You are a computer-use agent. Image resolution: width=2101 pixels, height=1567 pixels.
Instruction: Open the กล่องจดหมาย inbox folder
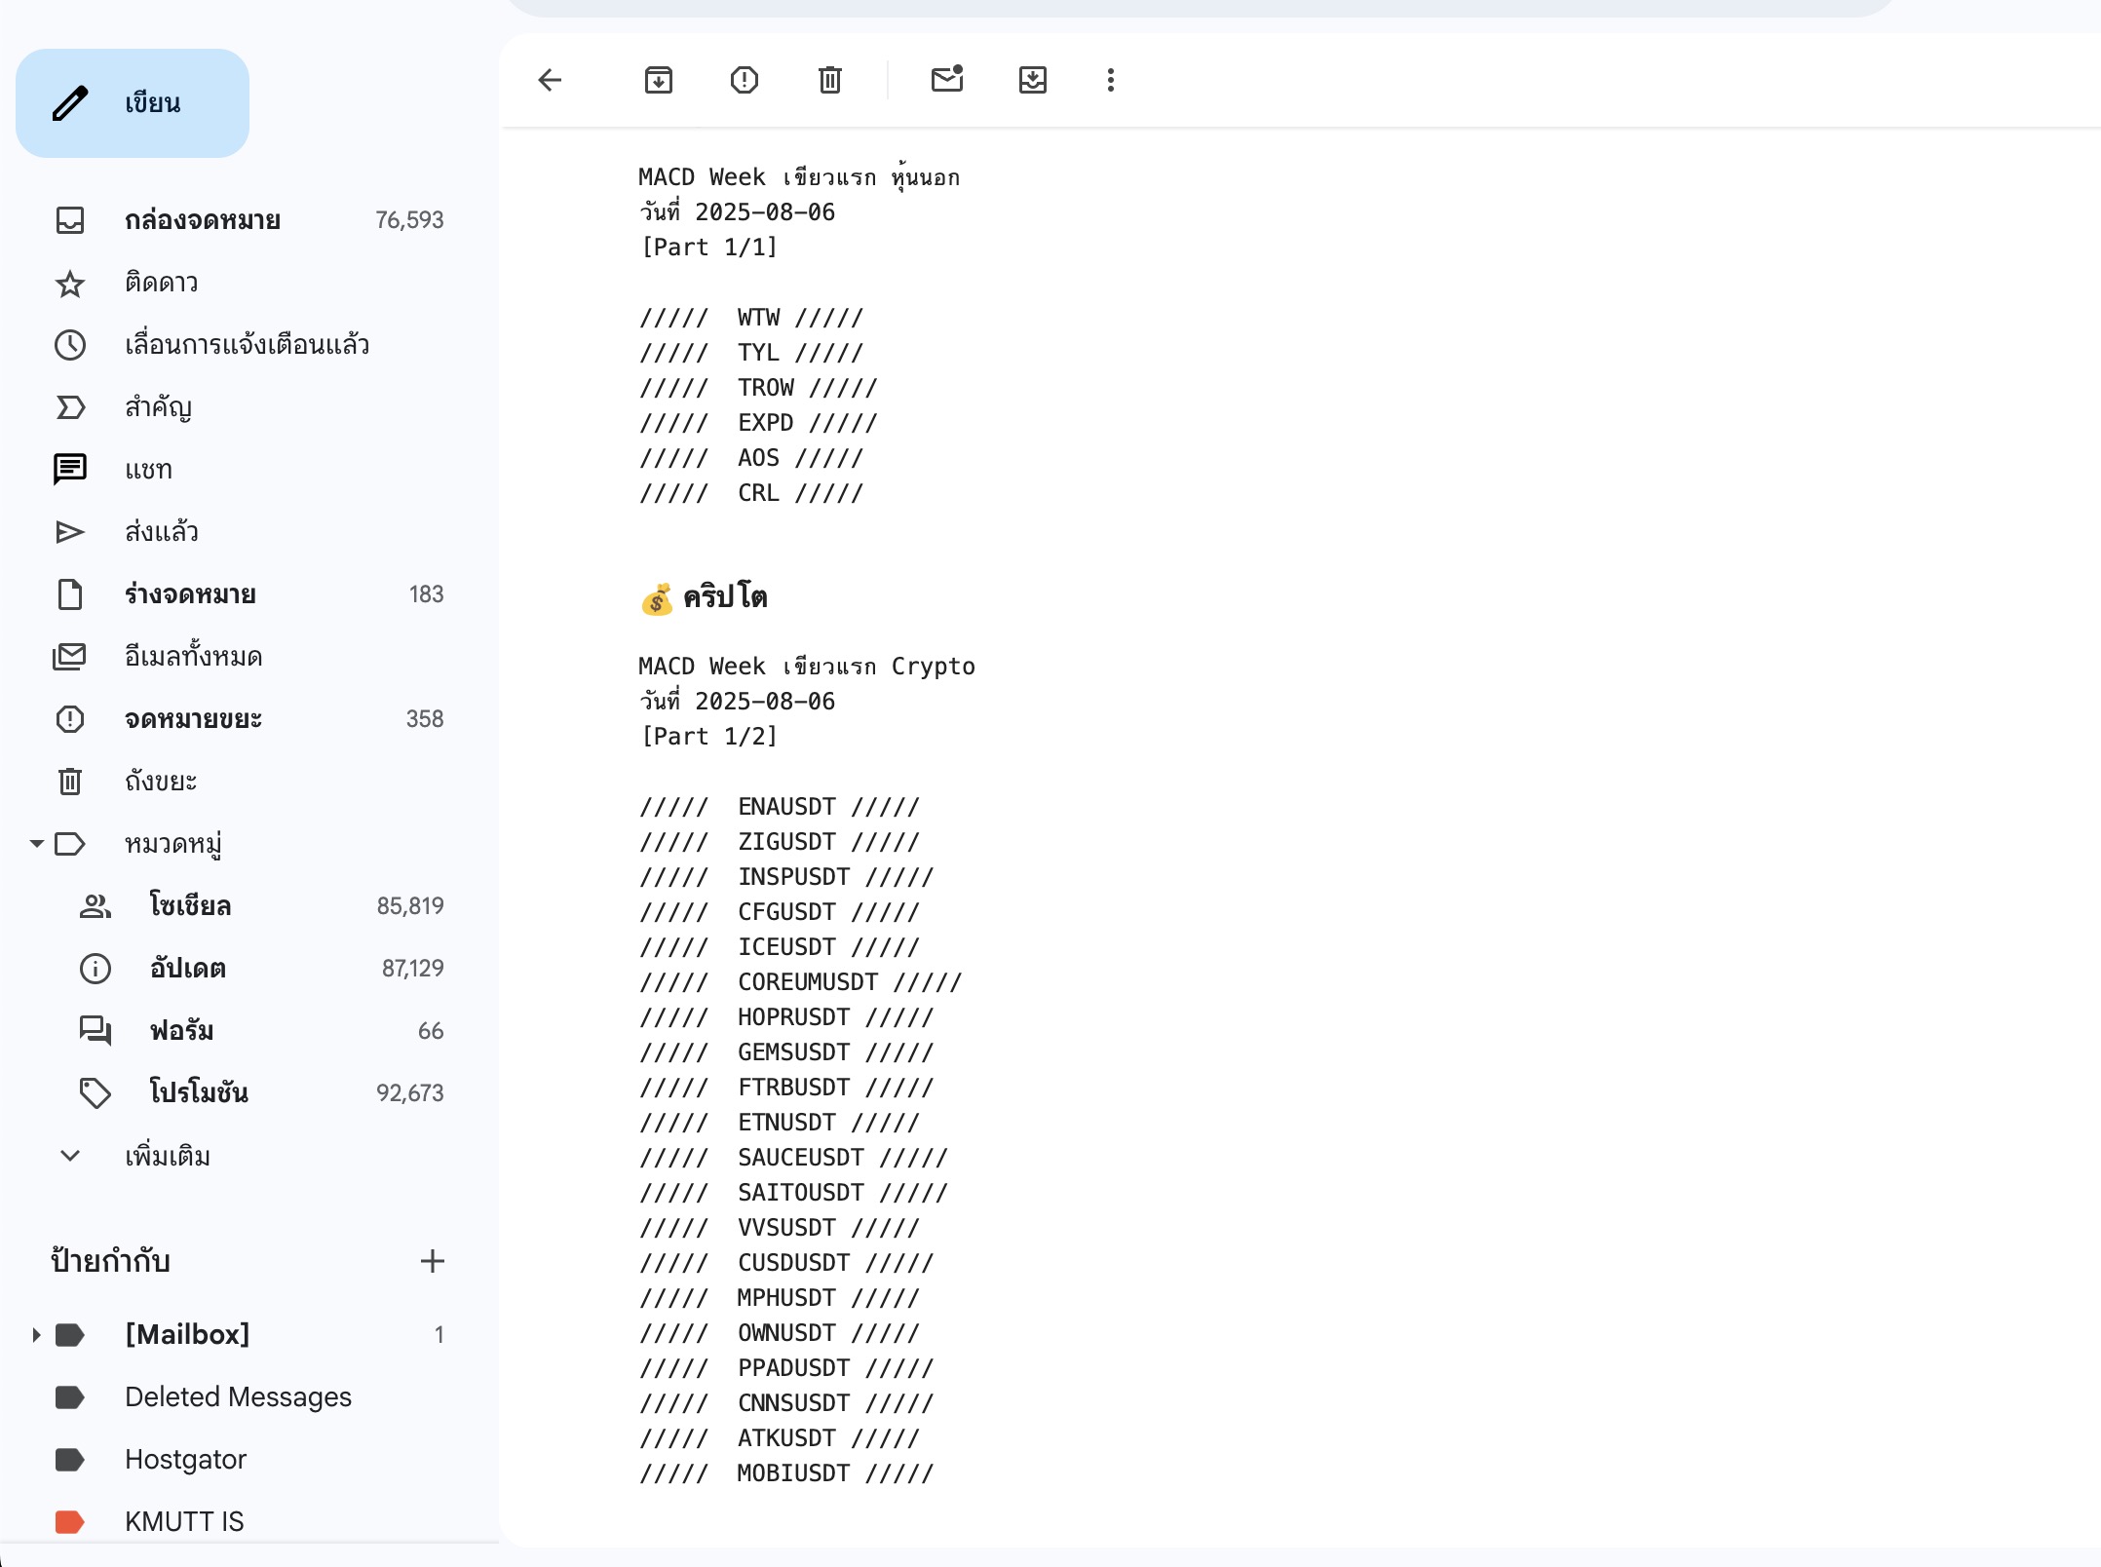pos(203,220)
